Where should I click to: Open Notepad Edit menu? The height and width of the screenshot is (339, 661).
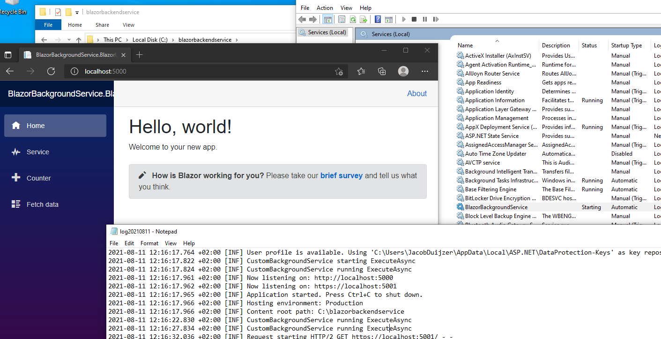(x=129, y=243)
